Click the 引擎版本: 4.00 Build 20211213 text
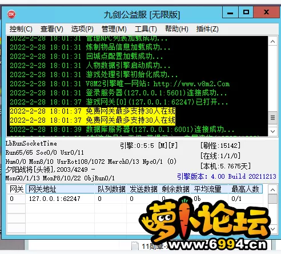Image resolution: width=281 pixels, height=254 pixels. [227, 176]
